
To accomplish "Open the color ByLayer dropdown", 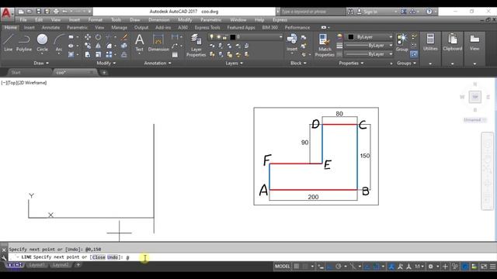I will pyautogui.click(x=370, y=37).
